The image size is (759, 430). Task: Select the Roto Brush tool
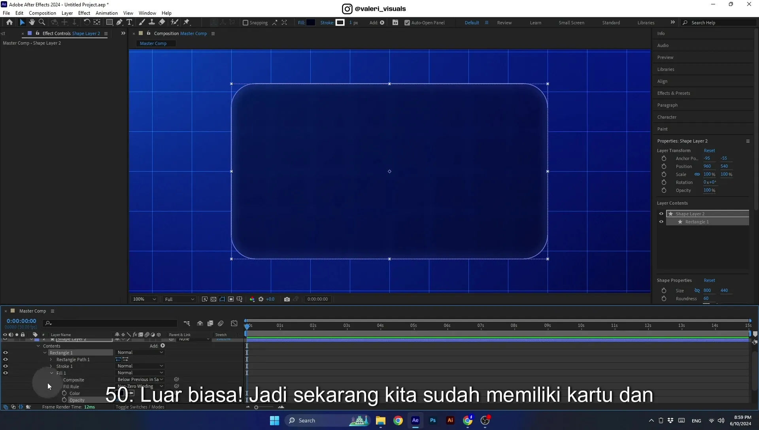click(174, 23)
